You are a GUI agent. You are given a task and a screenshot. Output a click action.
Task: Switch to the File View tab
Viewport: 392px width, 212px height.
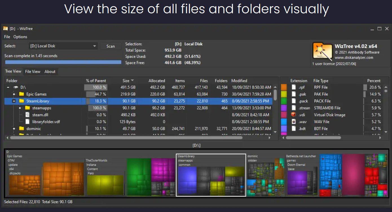click(x=33, y=72)
